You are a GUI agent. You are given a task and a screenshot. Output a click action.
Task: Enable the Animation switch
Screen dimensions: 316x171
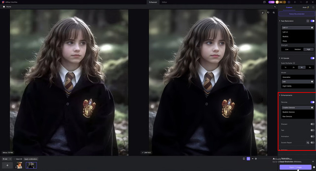[312, 136]
